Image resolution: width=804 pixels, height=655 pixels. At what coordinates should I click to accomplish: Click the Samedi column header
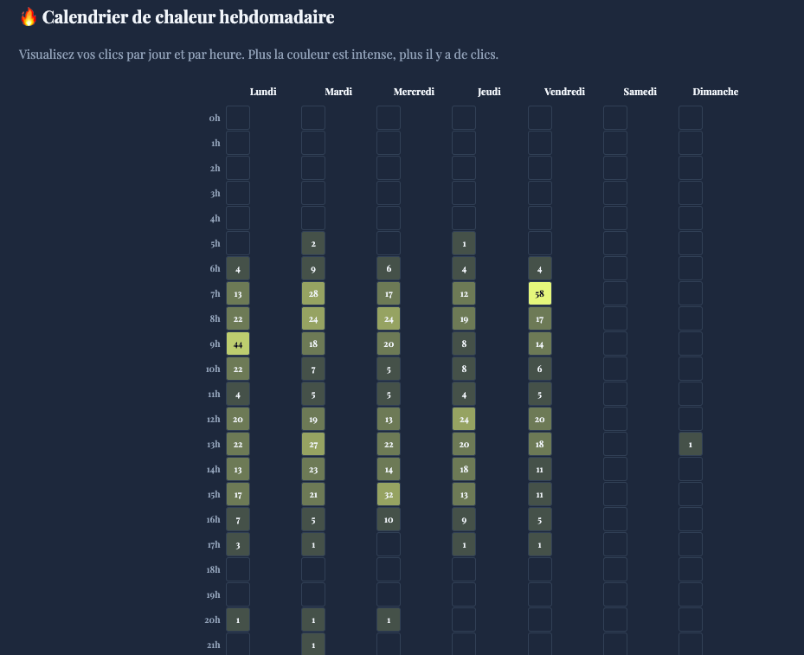coord(640,92)
